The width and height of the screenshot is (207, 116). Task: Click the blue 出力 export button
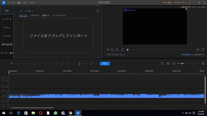105,64
